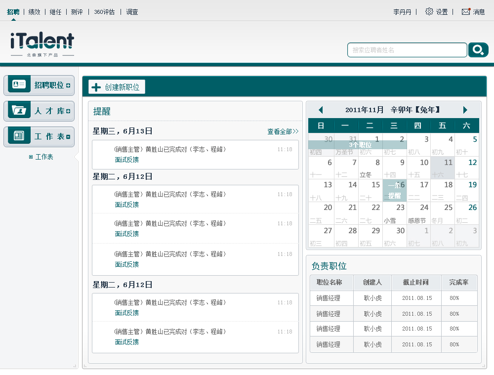
Task: Click the search magnifier button
Action: [478, 50]
